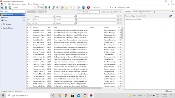
Task: Open the notification center icon
Action: pyautogui.click(x=171, y=95)
